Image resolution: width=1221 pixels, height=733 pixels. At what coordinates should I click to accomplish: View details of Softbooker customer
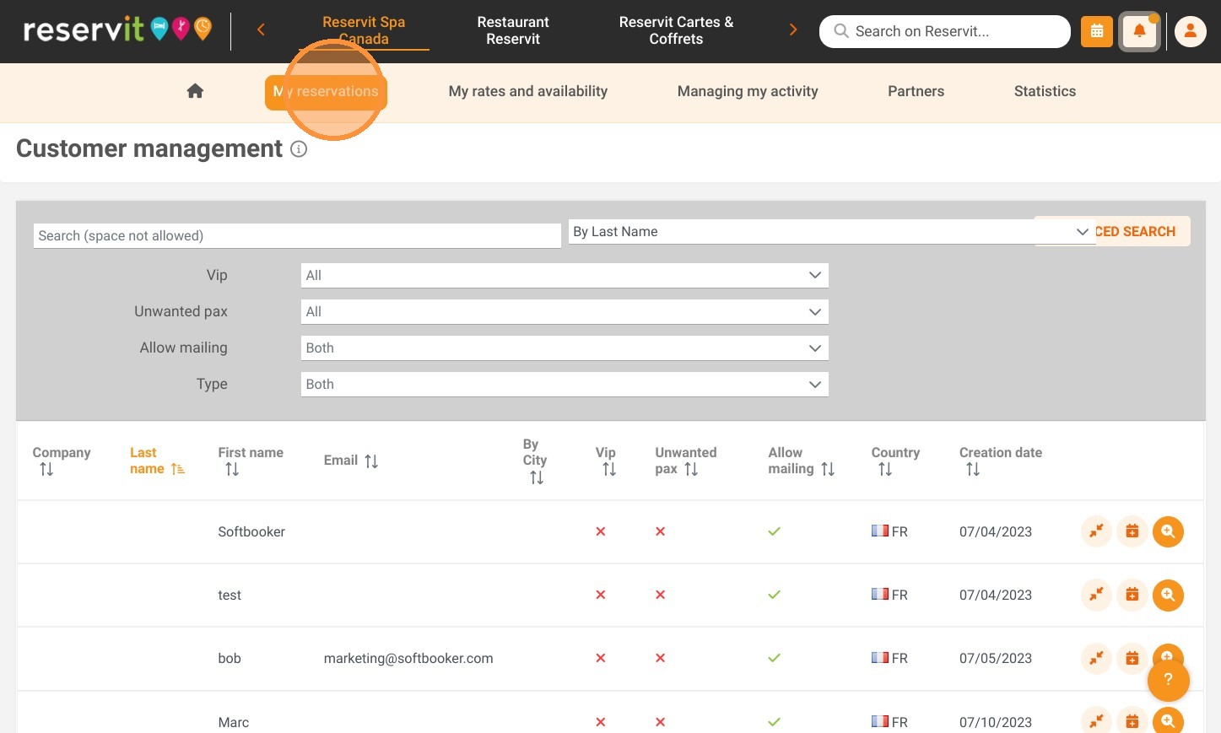pos(1169,531)
